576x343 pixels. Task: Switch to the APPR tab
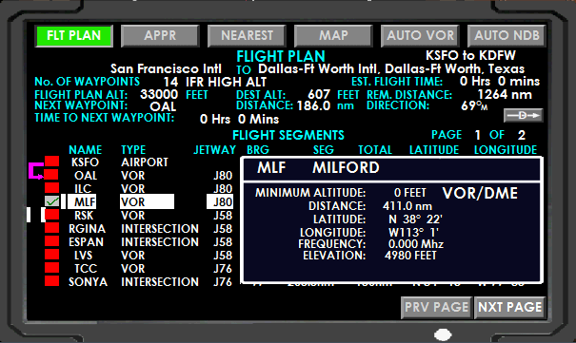(x=160, y=35)
